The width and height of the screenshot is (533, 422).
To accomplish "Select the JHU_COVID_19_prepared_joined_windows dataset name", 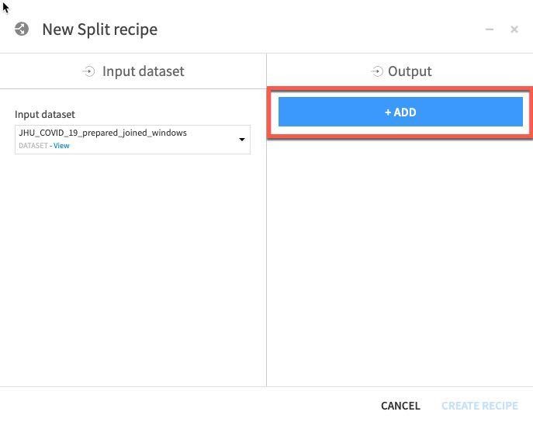I will tap(102, 133).
